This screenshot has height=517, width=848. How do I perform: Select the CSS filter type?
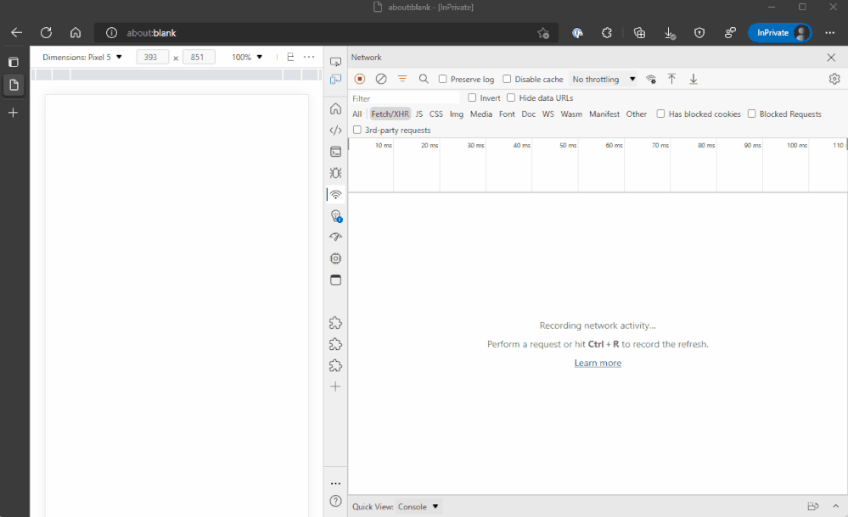coord(436,114)
